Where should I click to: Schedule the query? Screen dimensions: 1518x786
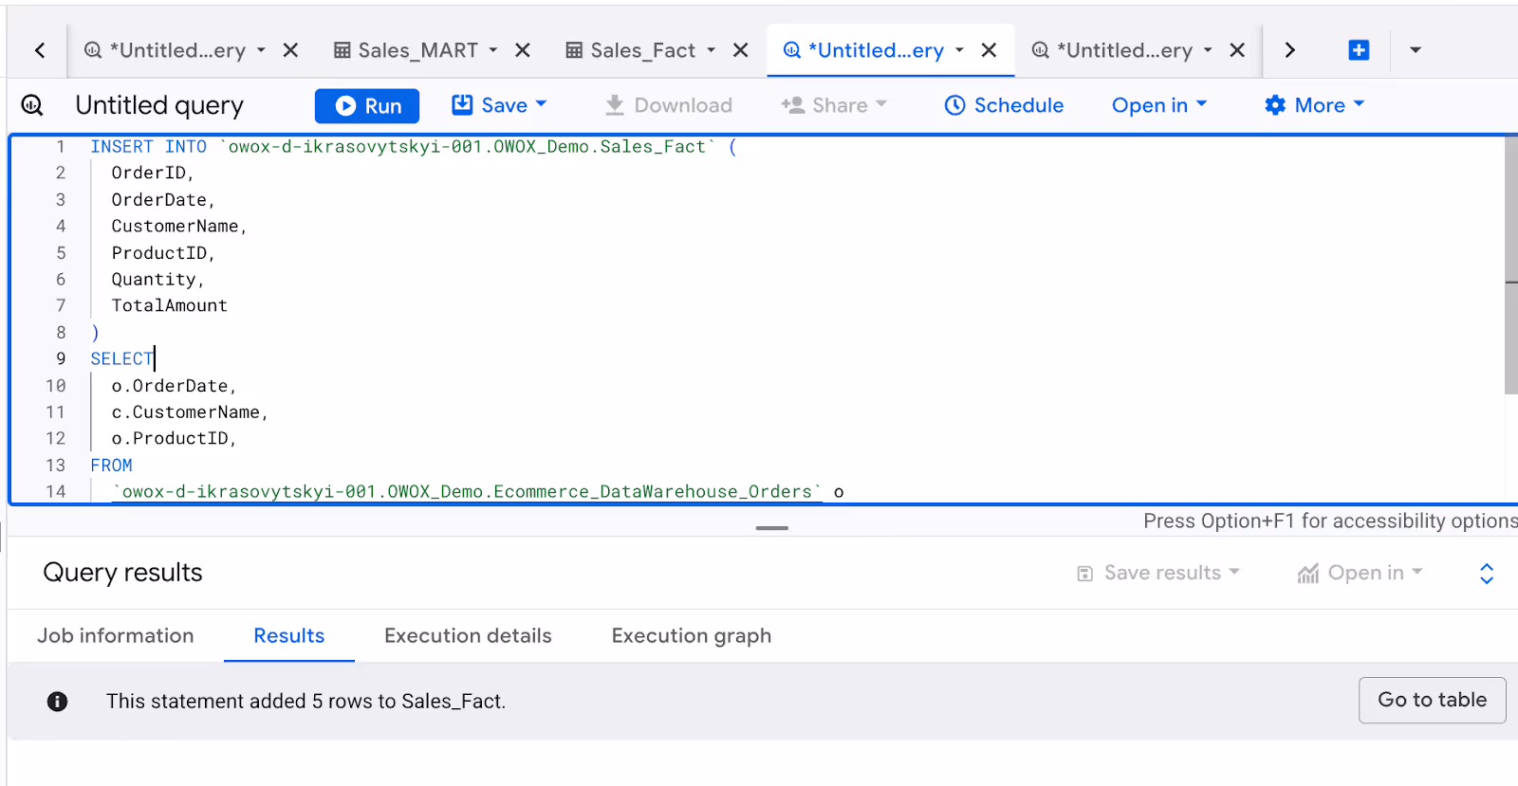(1004, 105)
